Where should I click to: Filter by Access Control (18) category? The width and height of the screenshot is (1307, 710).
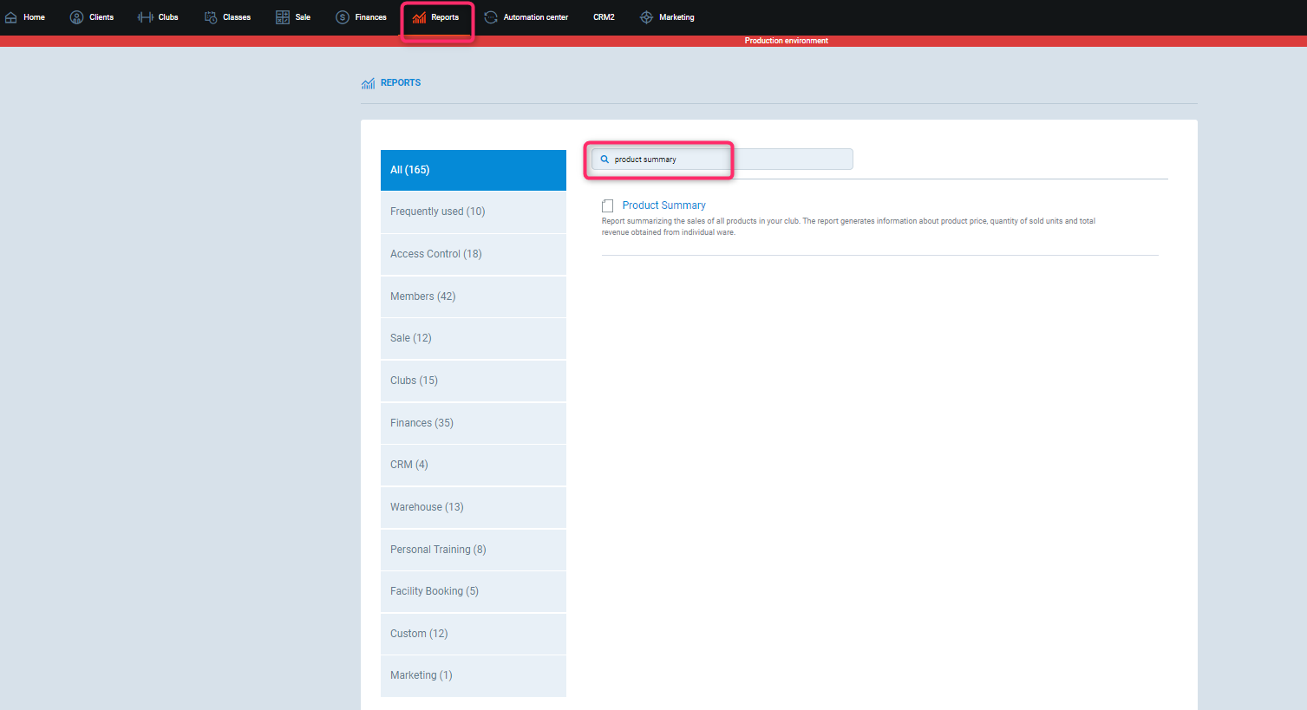[x=473, y=254]
